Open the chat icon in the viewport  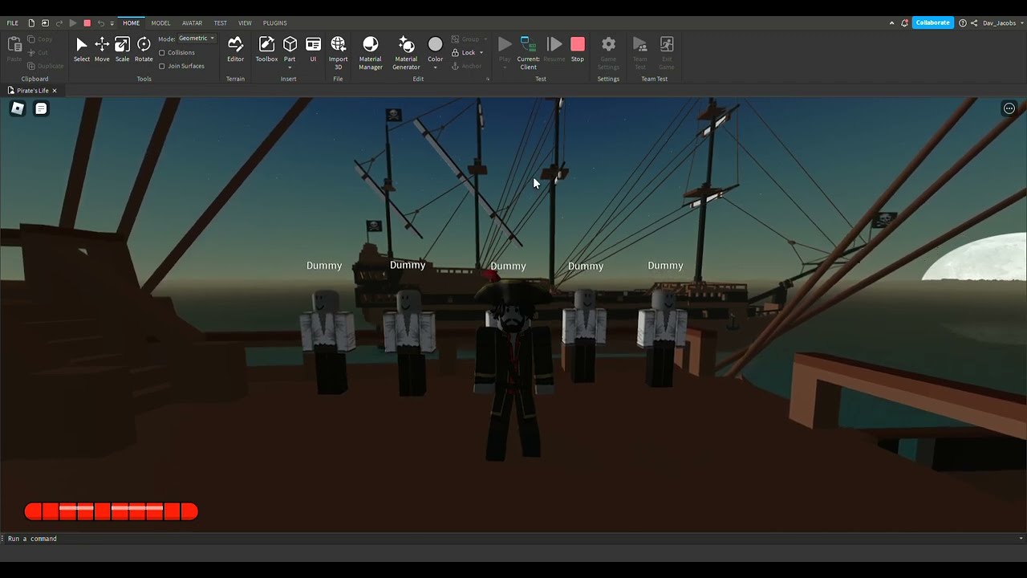pyautogui.click(x=41, y=108)
